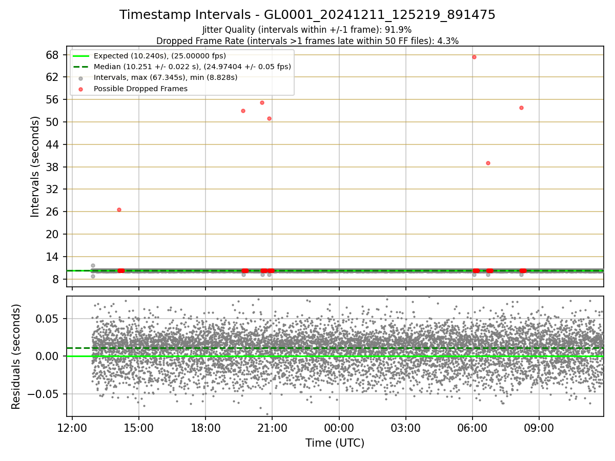Click the '15:00' time tick label
615x461 pixels.
tap(139, 428)
